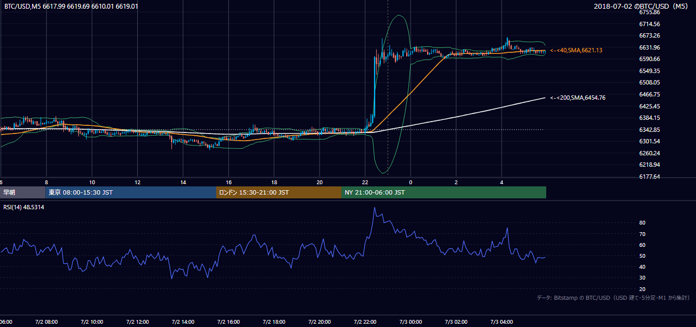The height and width of the screenshot is (327, 696).
Task: Click price axis value 6342.85
Action: tap(650, 130)
